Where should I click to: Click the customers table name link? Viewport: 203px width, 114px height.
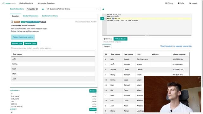14,91
